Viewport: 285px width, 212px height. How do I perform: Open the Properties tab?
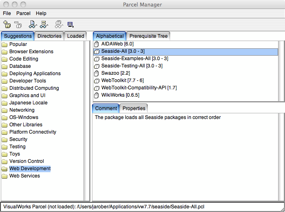click(x=134, y=108)
